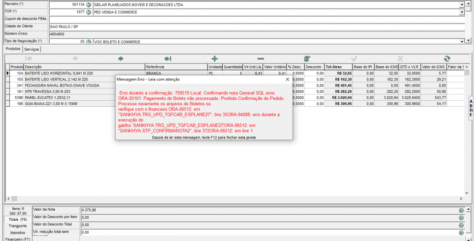The image size is (474, 241).
Task: Click the Cupom de desconto FBits field
Action: pyautogui.click(x=257, y=19)
